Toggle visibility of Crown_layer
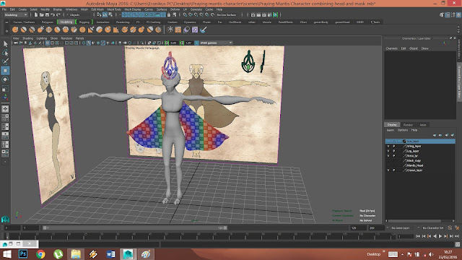This screenshot has height=260, width=462. tap(388, 170)
